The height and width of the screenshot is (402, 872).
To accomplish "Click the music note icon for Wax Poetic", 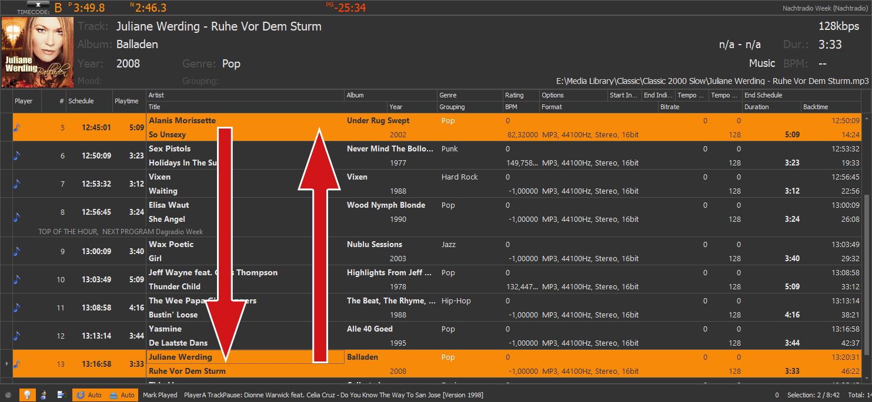I will coord(16,251).
